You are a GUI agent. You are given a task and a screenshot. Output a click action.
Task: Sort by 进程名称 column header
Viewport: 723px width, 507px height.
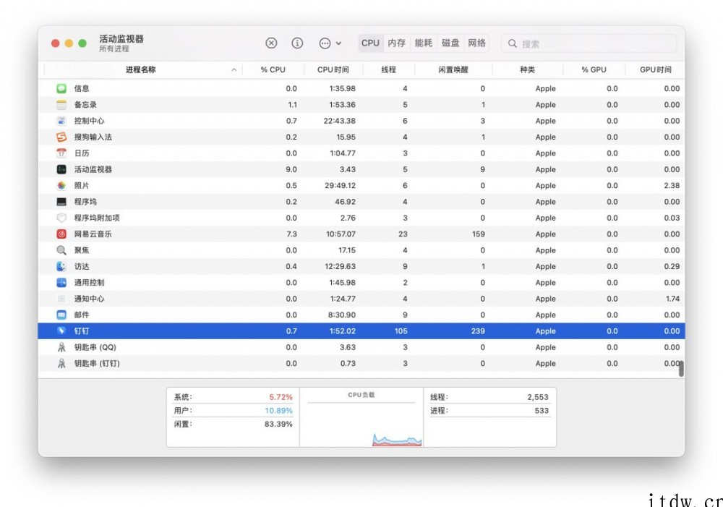click(x=141, y=69)
